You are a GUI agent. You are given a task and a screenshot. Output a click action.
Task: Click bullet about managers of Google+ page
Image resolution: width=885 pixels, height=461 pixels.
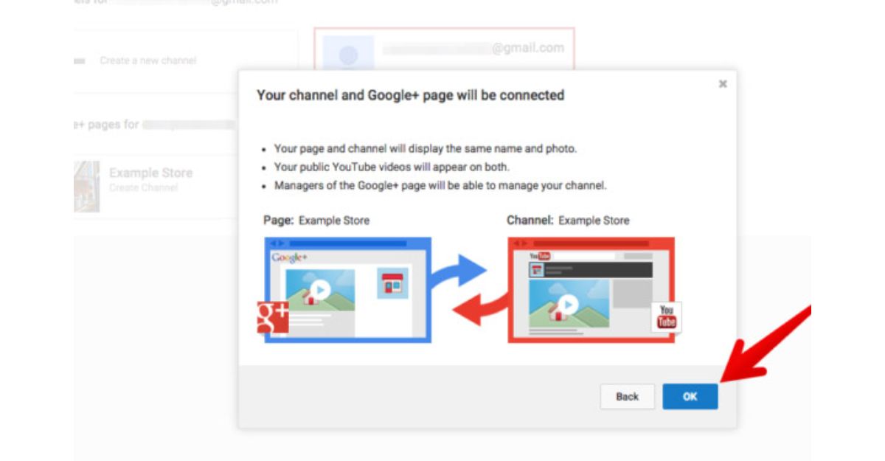tap(440, 185)
